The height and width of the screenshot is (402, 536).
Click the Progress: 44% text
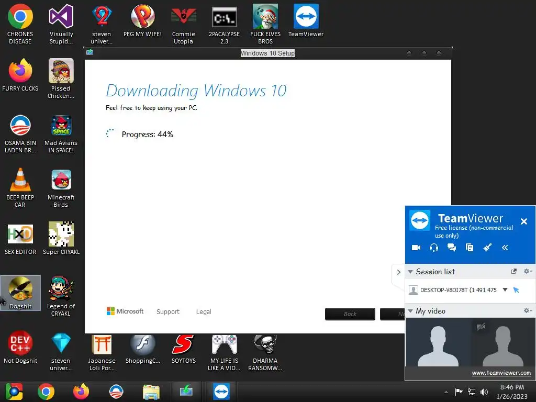(147, 135)
